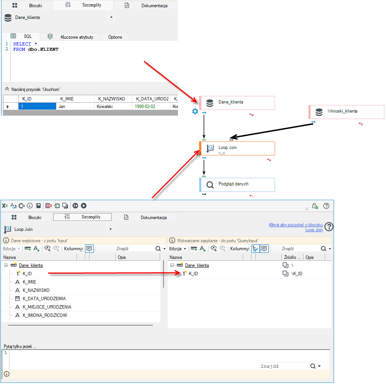Open the Loop Join block selector dropdown
The width and height of the screenshot is (387, 384).
[110, 229]
